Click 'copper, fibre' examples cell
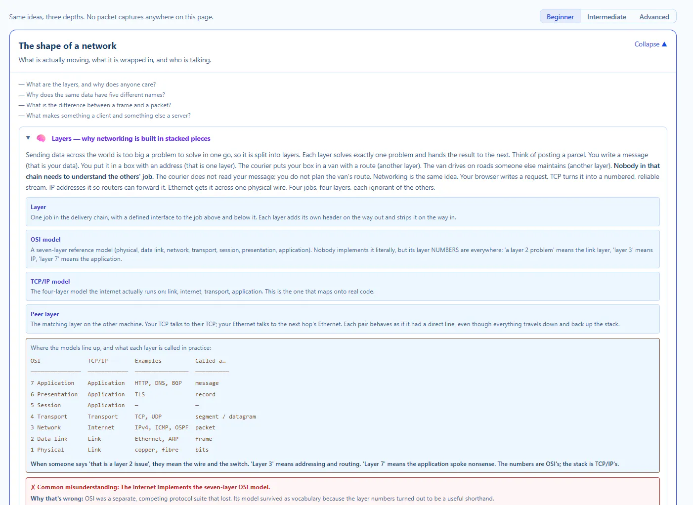Image resolution: width=693 pixels, height=505 pixels. 157,450
